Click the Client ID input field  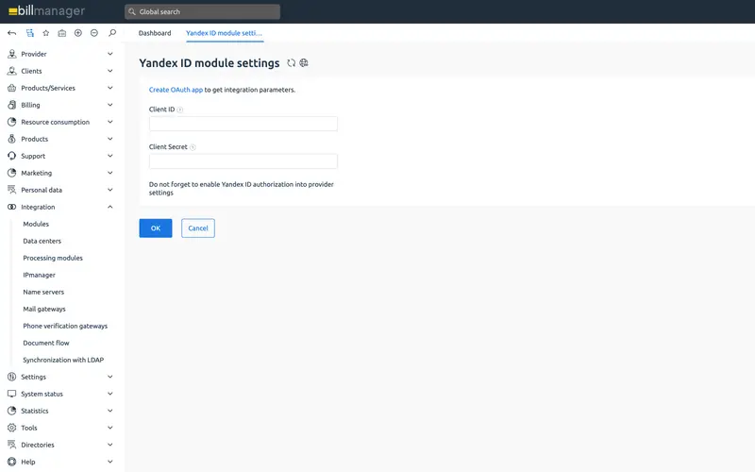[x=243, y=124]
